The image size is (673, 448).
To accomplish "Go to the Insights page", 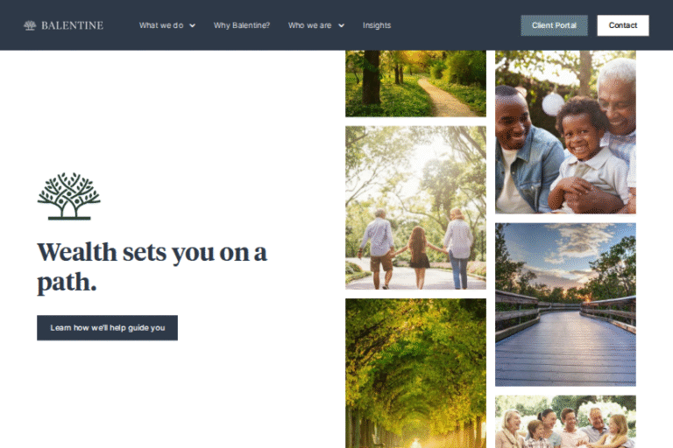I will 377,25.
